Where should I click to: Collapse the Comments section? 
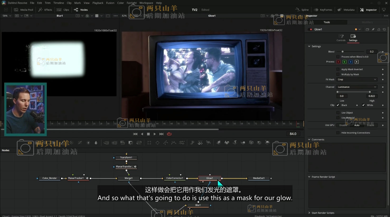[309, 140]
